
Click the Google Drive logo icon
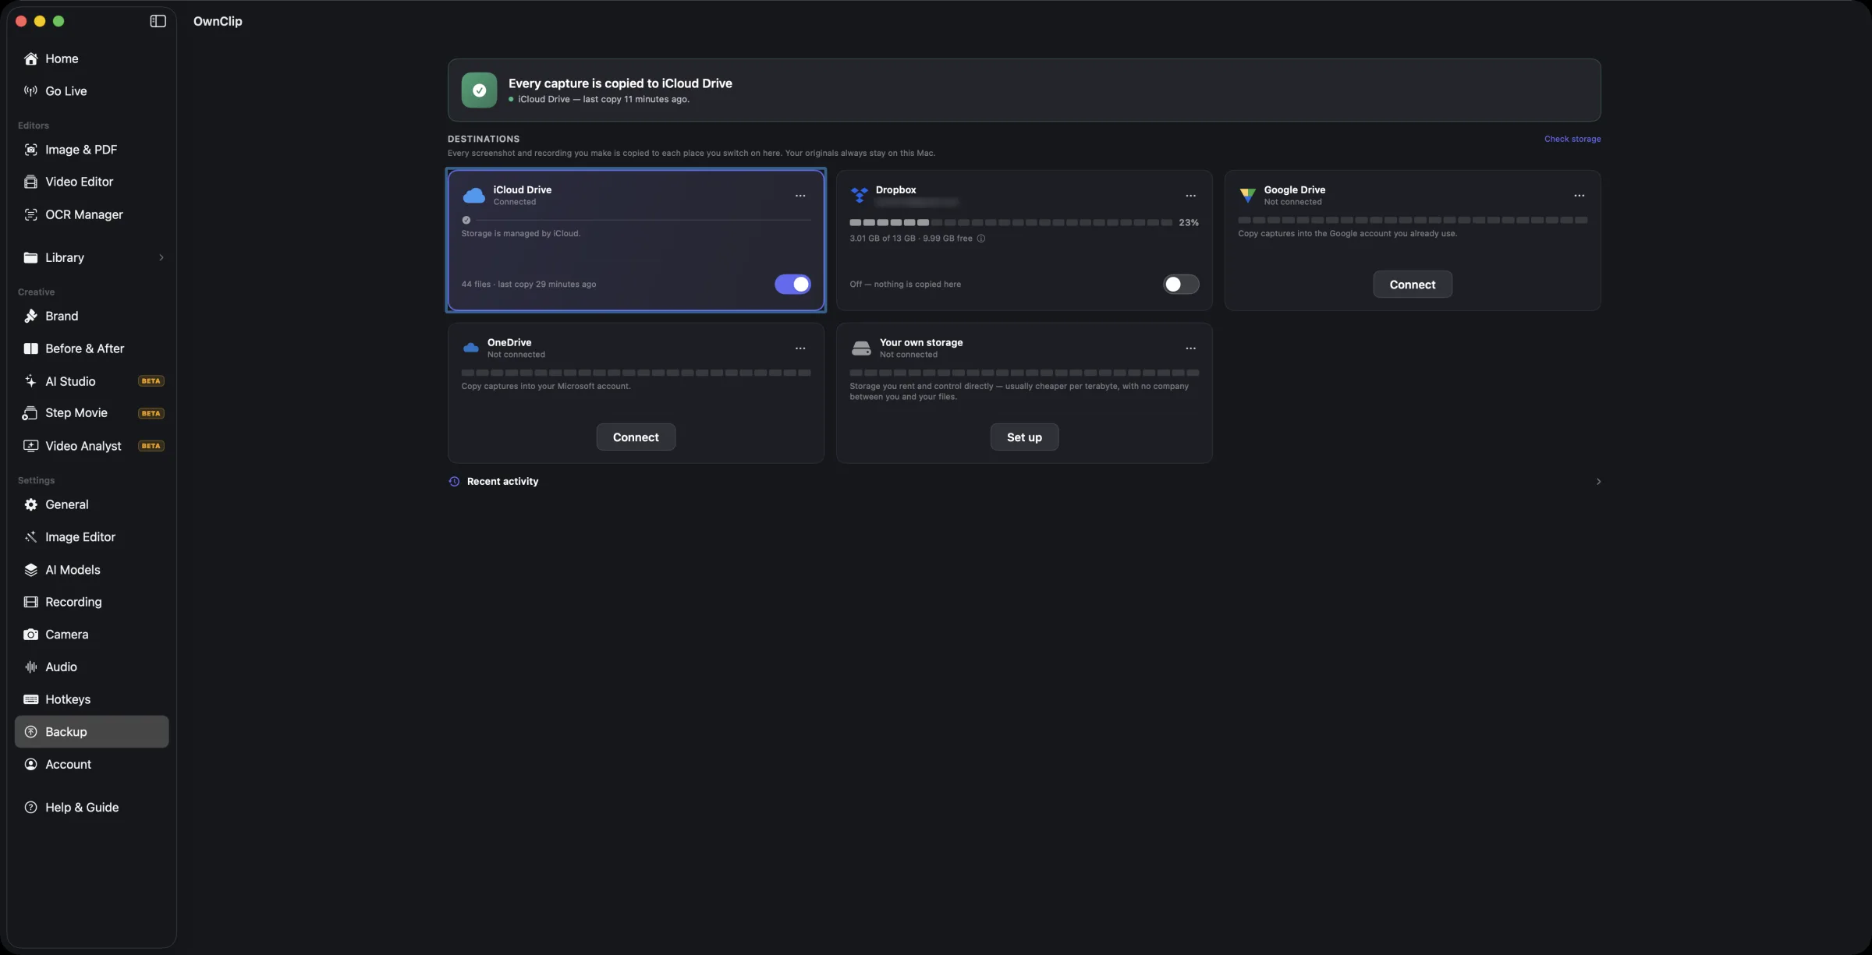point(1247,195)
